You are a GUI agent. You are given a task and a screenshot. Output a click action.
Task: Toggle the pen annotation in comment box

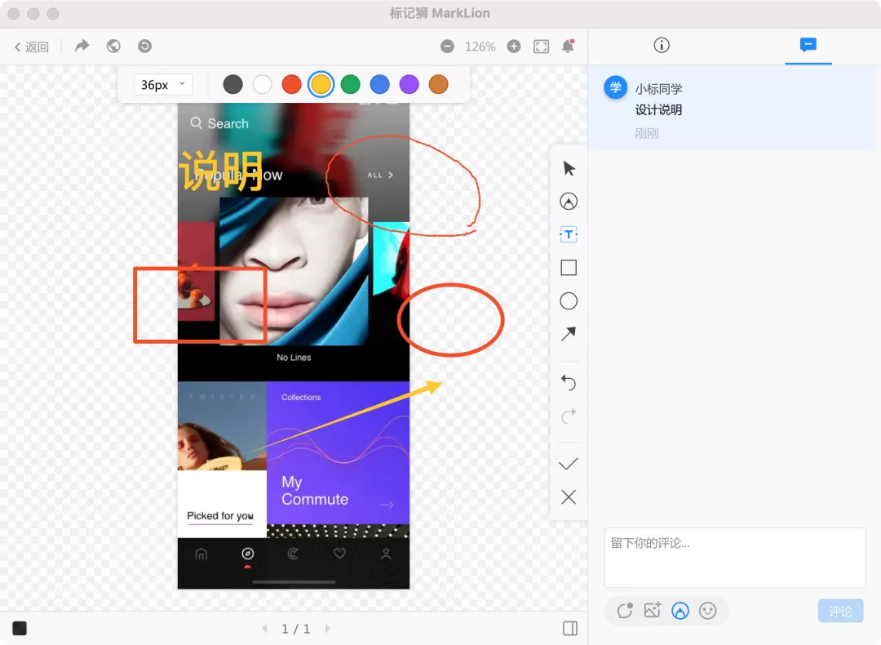680,610
